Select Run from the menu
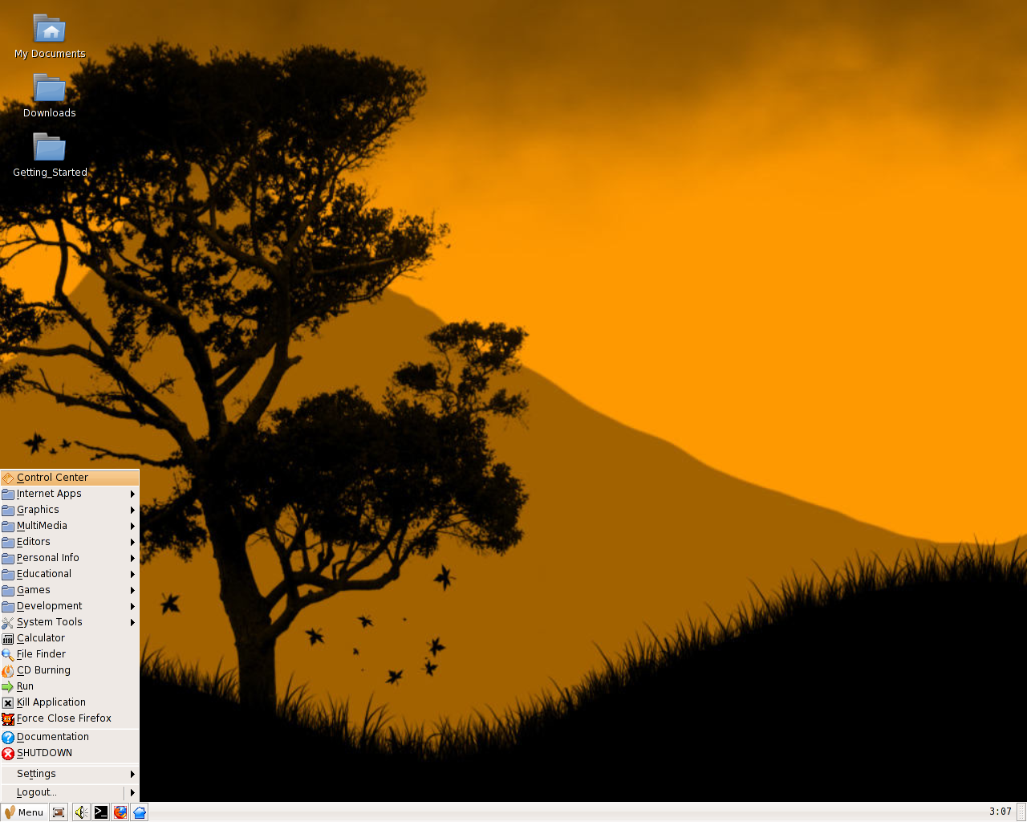This screenshot has width=1027, height=822. coord(70,686)
